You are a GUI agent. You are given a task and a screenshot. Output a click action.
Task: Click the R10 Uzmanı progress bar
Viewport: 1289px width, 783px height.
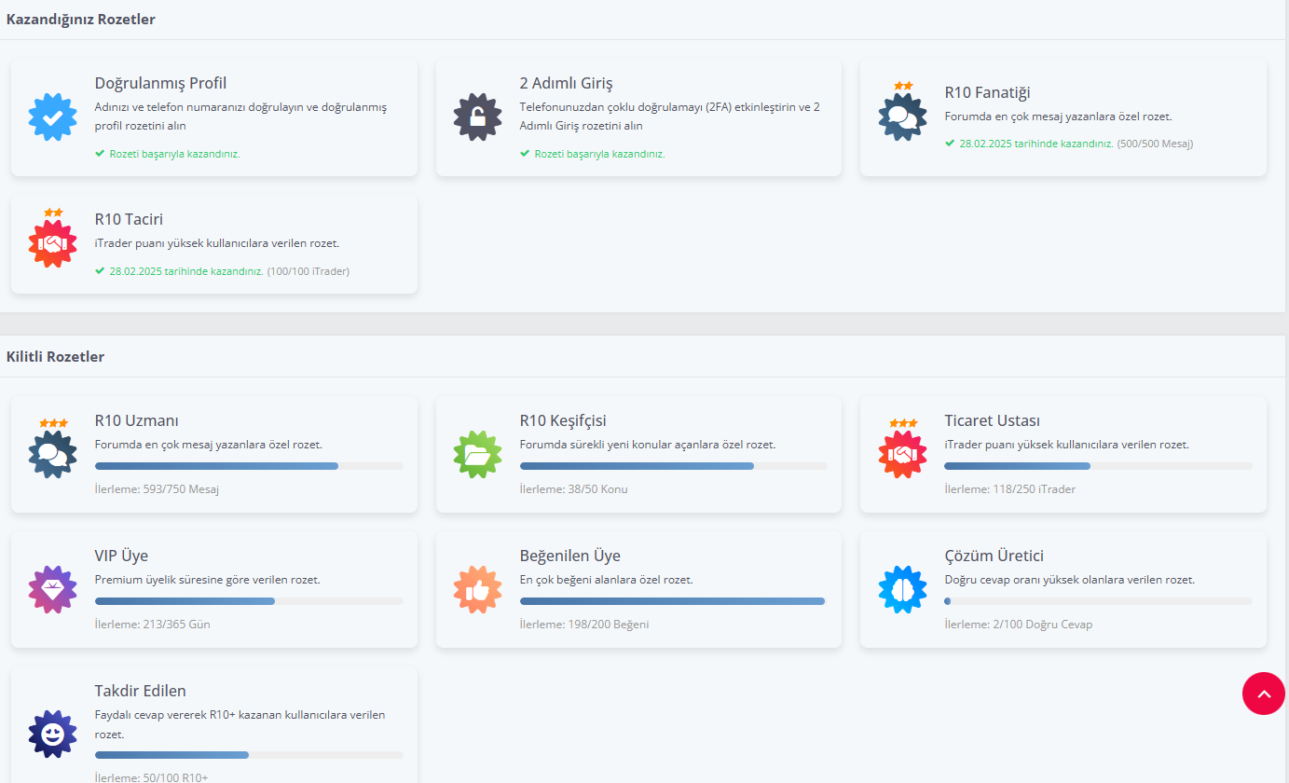[249, 465]
